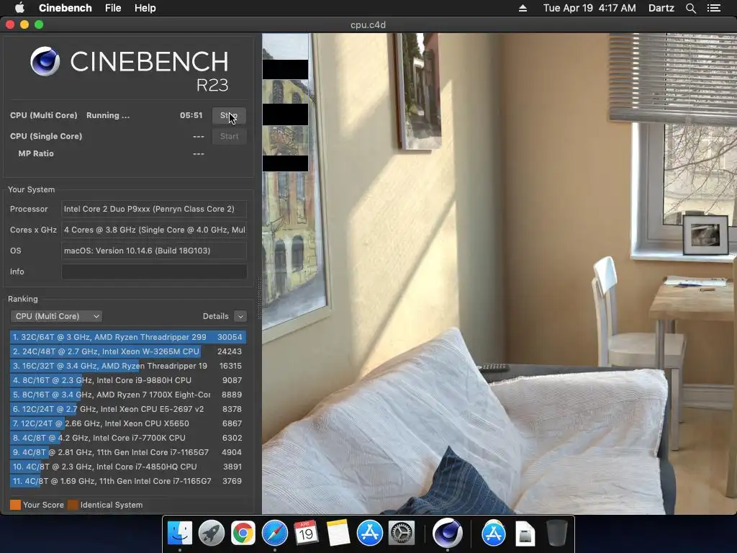This screenshot has height=553, width=737.
Task: Select the Intel Core i9-9880H ranking row
Action: [128, 380]
